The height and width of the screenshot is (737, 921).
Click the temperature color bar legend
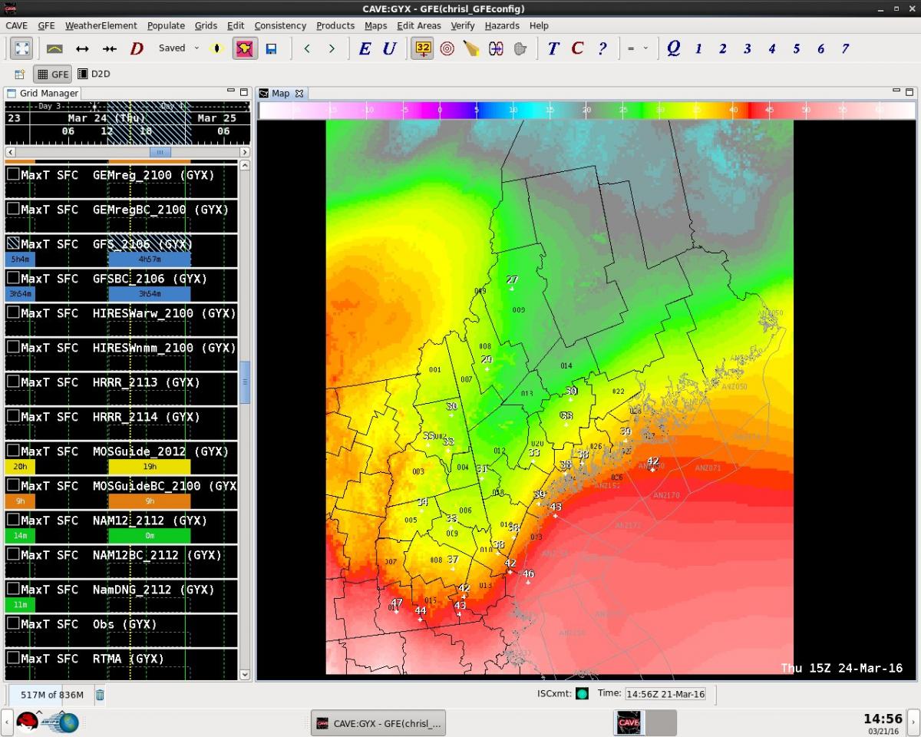coord(587,111)
